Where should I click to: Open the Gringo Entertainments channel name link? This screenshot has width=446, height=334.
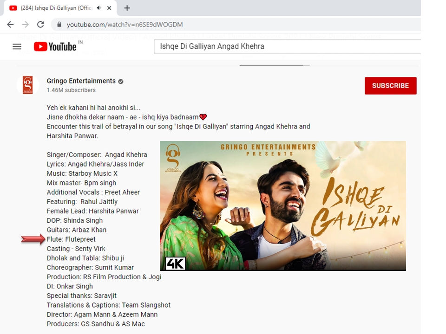(81, 81)
